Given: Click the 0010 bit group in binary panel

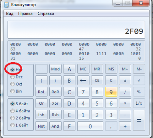Looking at the screenshot, I should click(x=84, y=54).
